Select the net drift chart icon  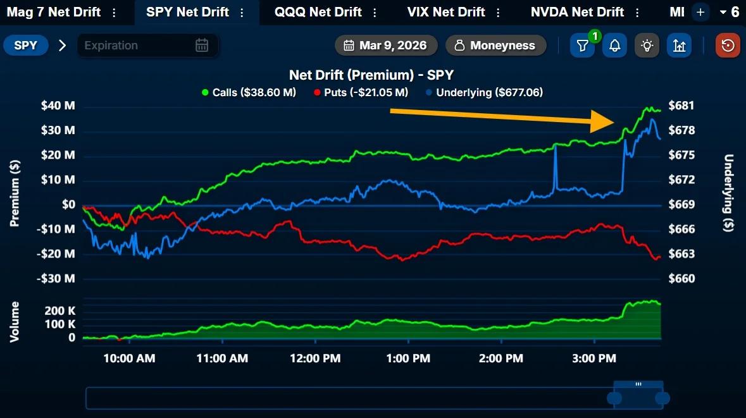(x=679, y=45)
